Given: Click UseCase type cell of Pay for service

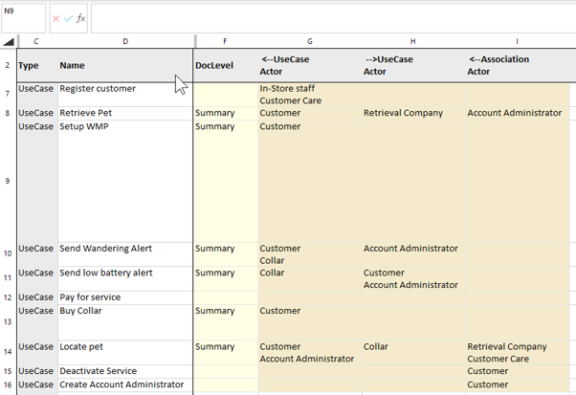Looking at the screenshot, I should (37, 297).
